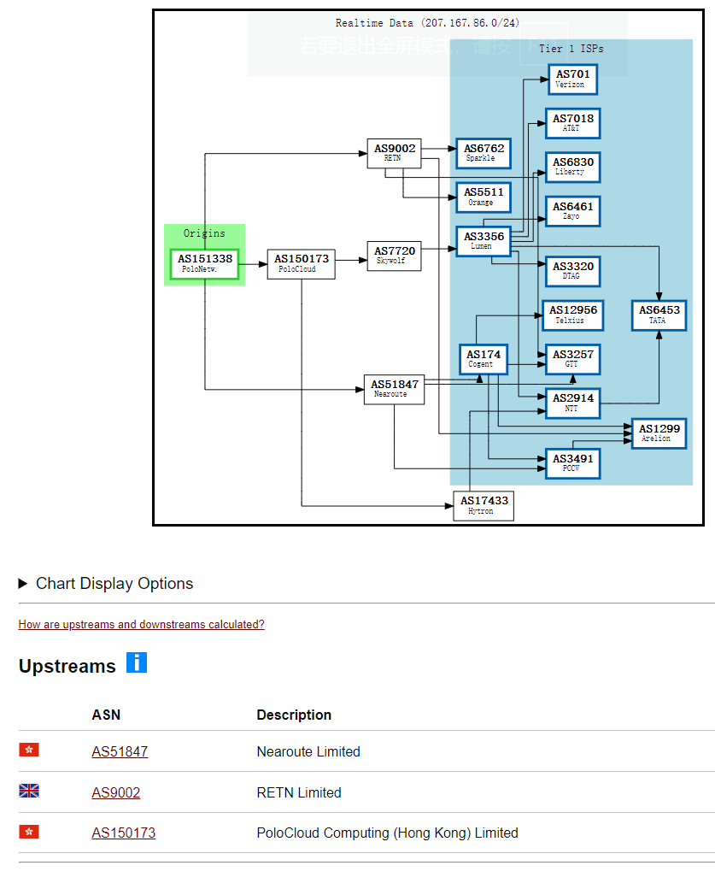Click the 'Tier 1 ISPs' group label
Viewport: 715px width, 877px height.
coord(571,49)
